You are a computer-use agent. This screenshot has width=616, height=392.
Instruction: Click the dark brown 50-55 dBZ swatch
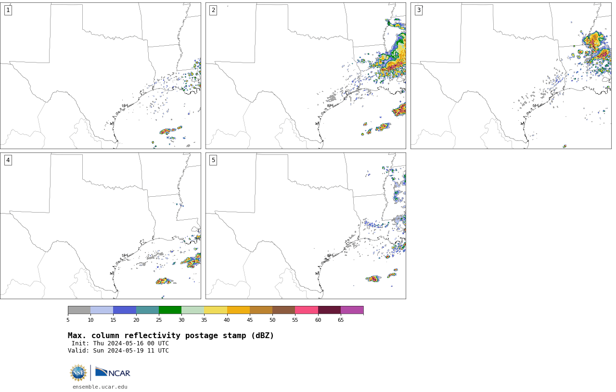click(x=284, y=310)
